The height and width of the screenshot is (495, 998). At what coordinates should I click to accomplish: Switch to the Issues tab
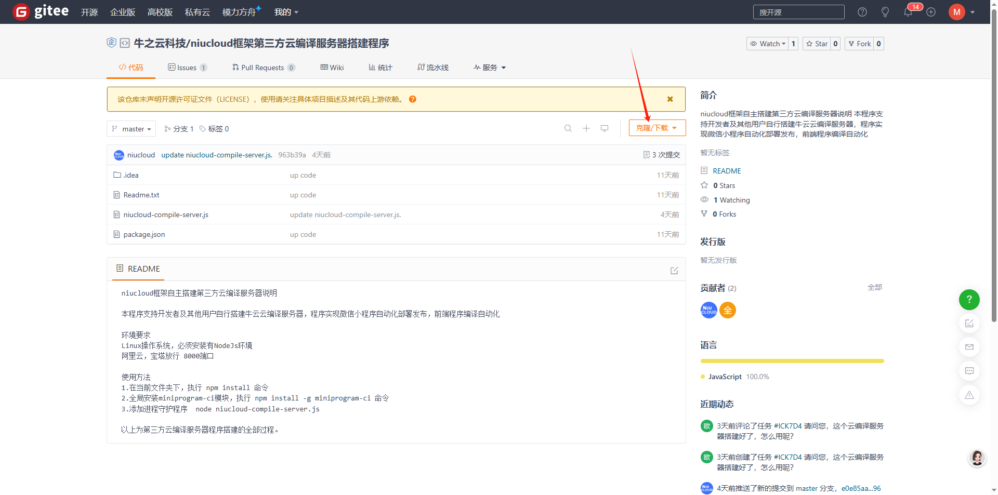(x=187, y=68)
